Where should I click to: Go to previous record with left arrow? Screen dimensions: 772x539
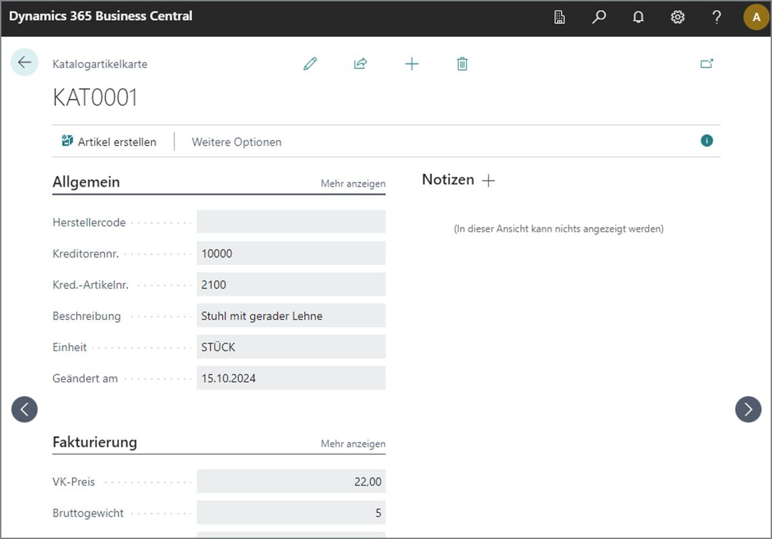pos(25,410)
